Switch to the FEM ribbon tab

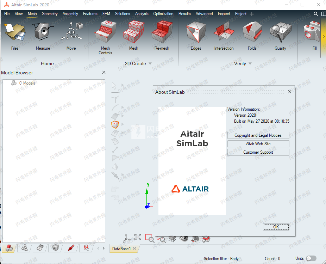pyautogui.click(x=106, y=14)
